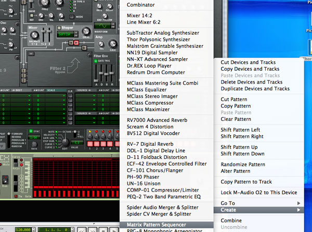
Task: Click the step sequencer EDIT selector knob
Action: [x=65, y=142]
